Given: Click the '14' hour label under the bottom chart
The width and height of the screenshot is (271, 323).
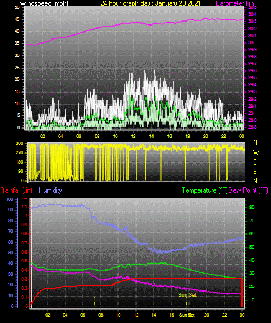Looking at the screenshot, I should coord(154,315).
